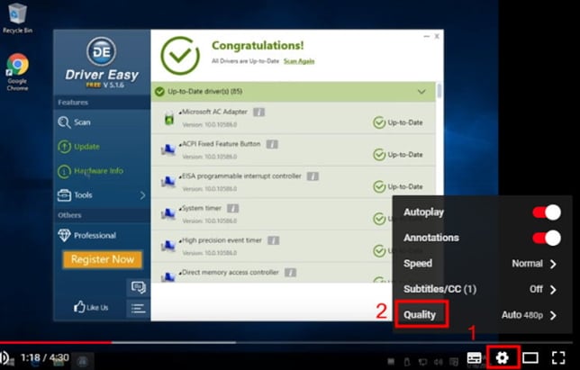
Task: Click the EISA controller device icon
Action: pyautogui.click(x=168, y=182)
